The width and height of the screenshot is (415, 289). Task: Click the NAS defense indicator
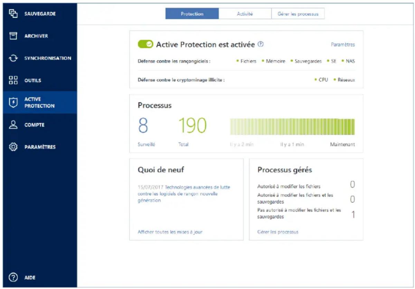(x=348, y=61)
